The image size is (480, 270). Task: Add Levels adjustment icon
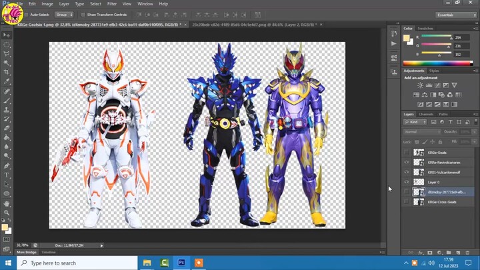coord(429,85)
